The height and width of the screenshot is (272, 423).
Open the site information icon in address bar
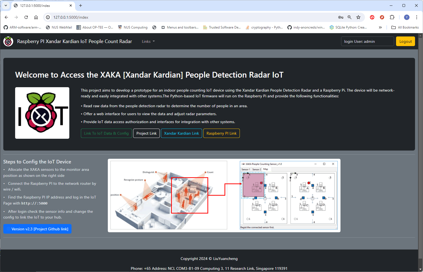tap(48, 17)
